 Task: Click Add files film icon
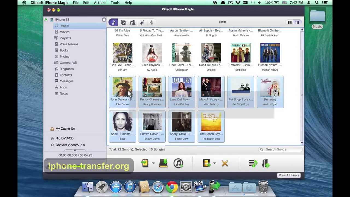click(207, 163)
